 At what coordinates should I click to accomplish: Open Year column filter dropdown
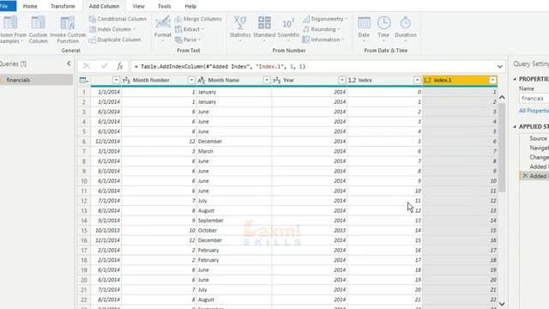pyautogui.click(x=341, y=80)
